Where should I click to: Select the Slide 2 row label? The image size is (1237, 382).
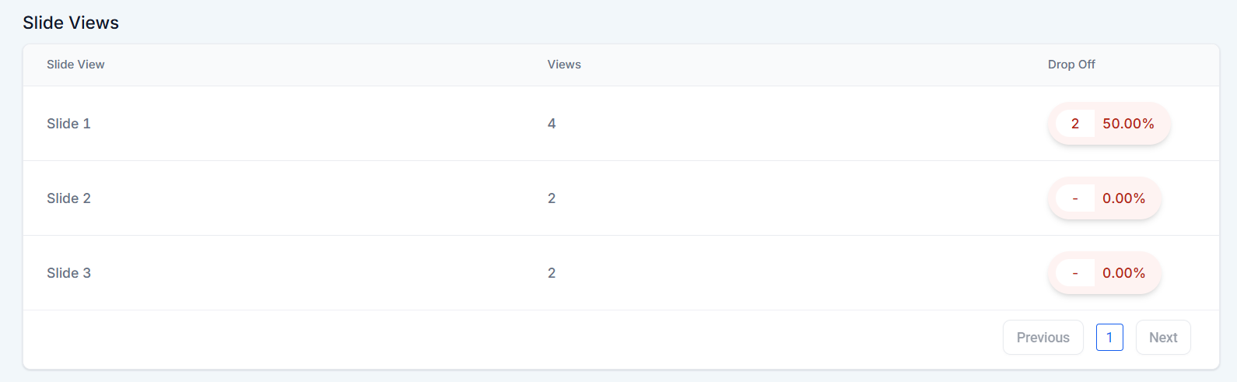tap(68, 198)
